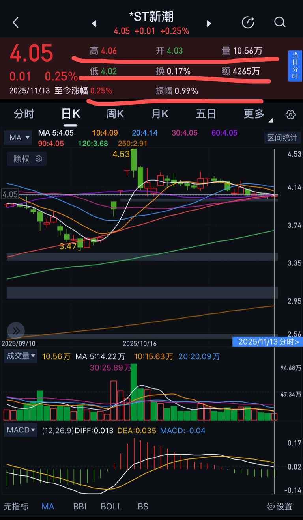This screenshot has width=303, height=520.
Task: Tap the 区间统计 button
Action: (282, 138)
